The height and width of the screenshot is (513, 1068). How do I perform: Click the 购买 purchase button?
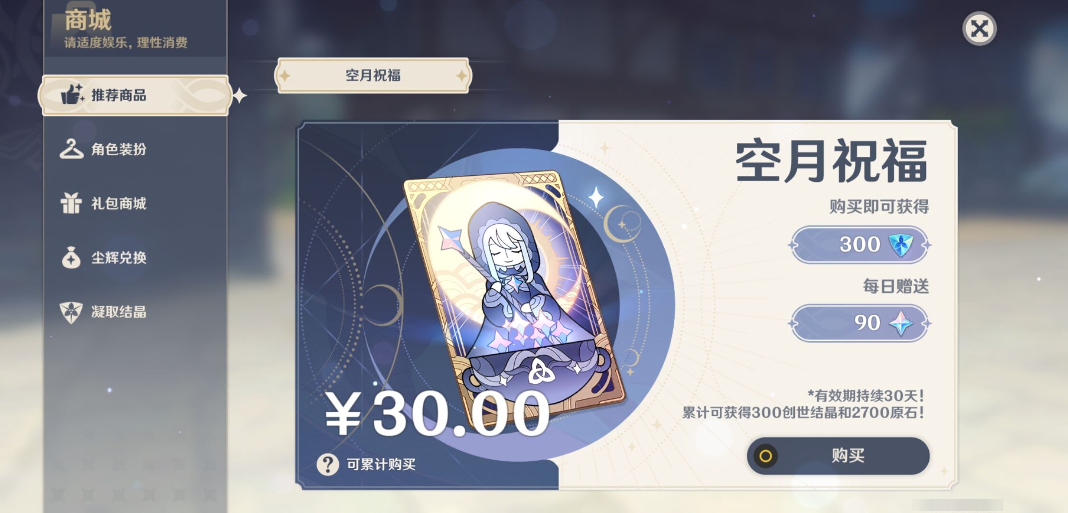click(838, 456)
